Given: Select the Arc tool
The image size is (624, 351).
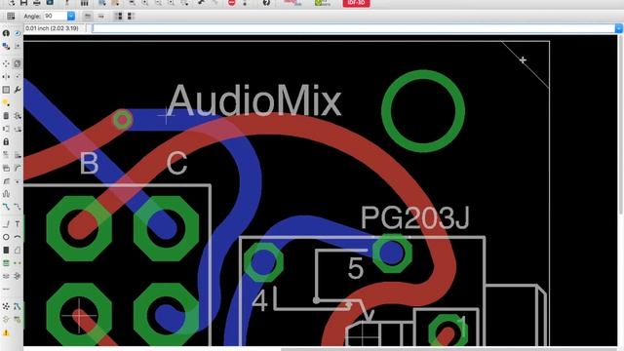Looking at the screenshot, I should (x=18, y=237).
